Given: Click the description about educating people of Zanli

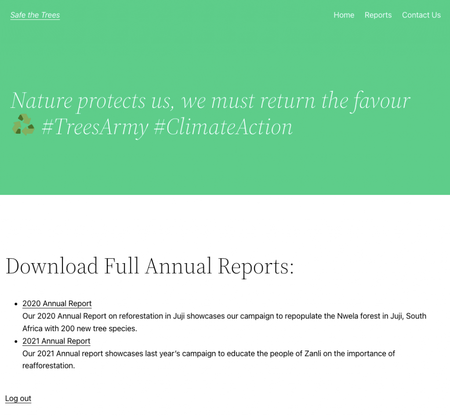Looking at the screenshot, I should coord(209,359).
